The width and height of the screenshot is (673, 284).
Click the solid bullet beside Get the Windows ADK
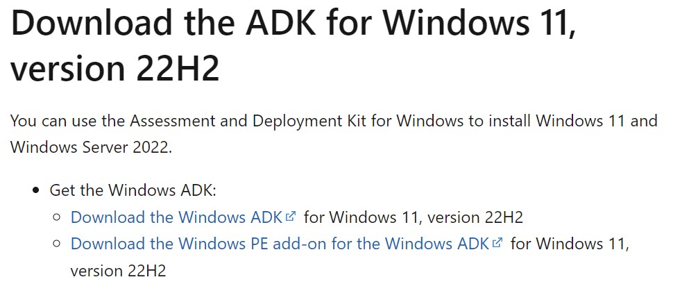pos(36,190)
